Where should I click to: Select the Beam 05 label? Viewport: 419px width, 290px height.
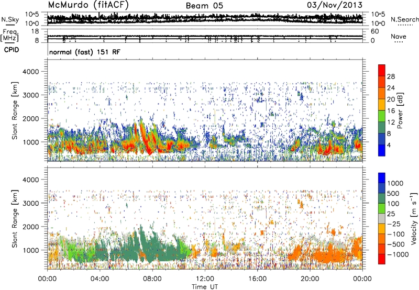pos(204,6)
